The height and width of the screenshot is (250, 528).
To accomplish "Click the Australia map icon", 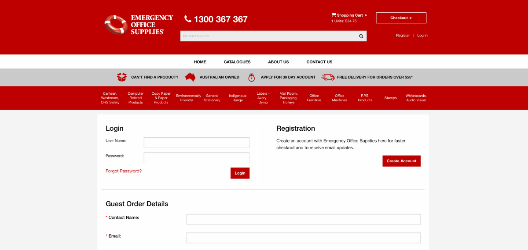I will pos(190,77).
